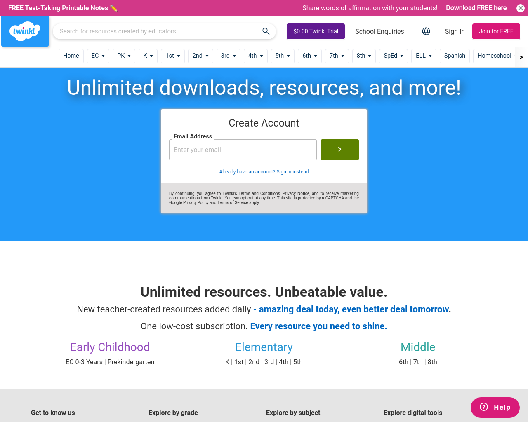Click the Join for FREE button
This screenshot has height=422, width=528.
tap(496, 31)
